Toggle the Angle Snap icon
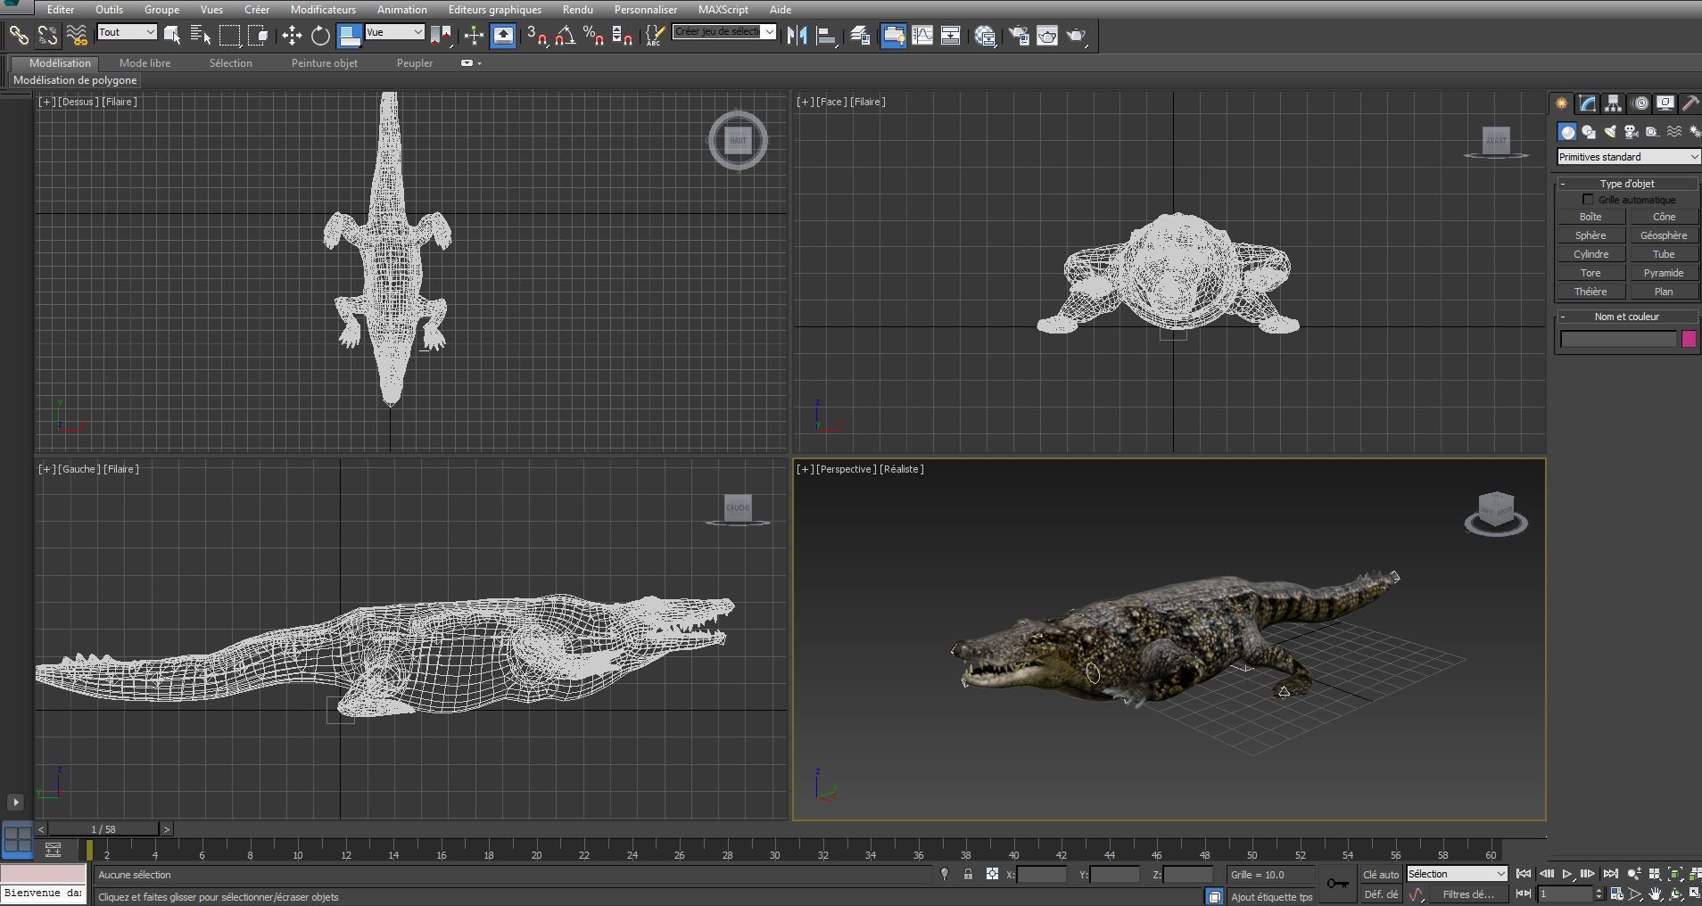Image resolution: width=1702 pixels, height=906 pixels. point(566,36)
